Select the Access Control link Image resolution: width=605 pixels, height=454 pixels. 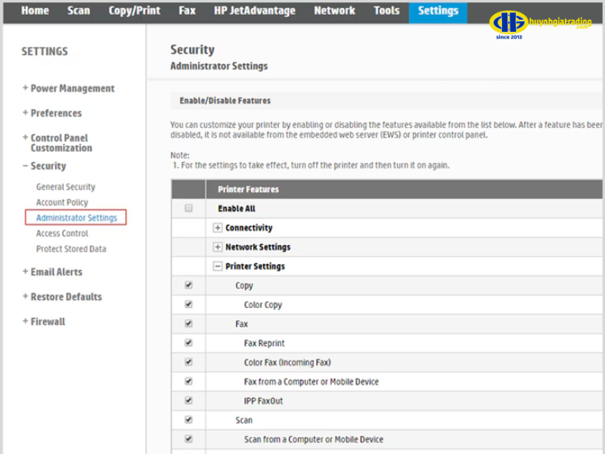tap(62, 234)
